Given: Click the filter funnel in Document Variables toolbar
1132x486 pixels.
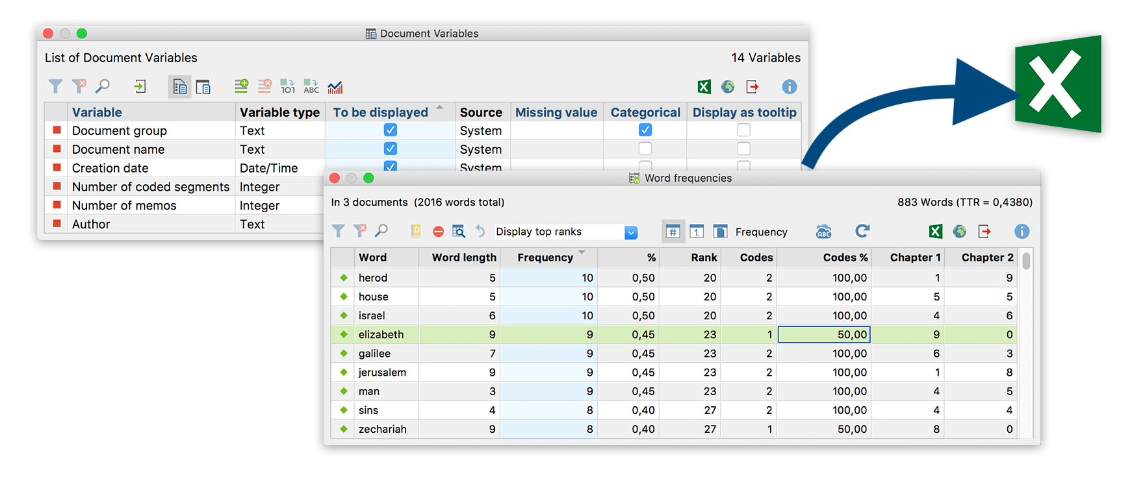Looking at the screenshot, I should point(56,86).
